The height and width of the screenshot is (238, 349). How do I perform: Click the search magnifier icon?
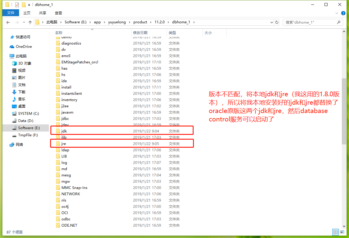pyautogui.click(x=338, y=22)
